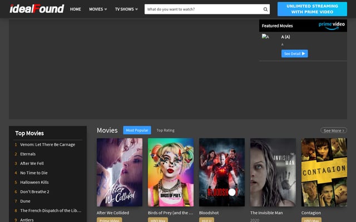
Task: Open Antlers in Top Movies list
Action: click(x=27, y=220)
